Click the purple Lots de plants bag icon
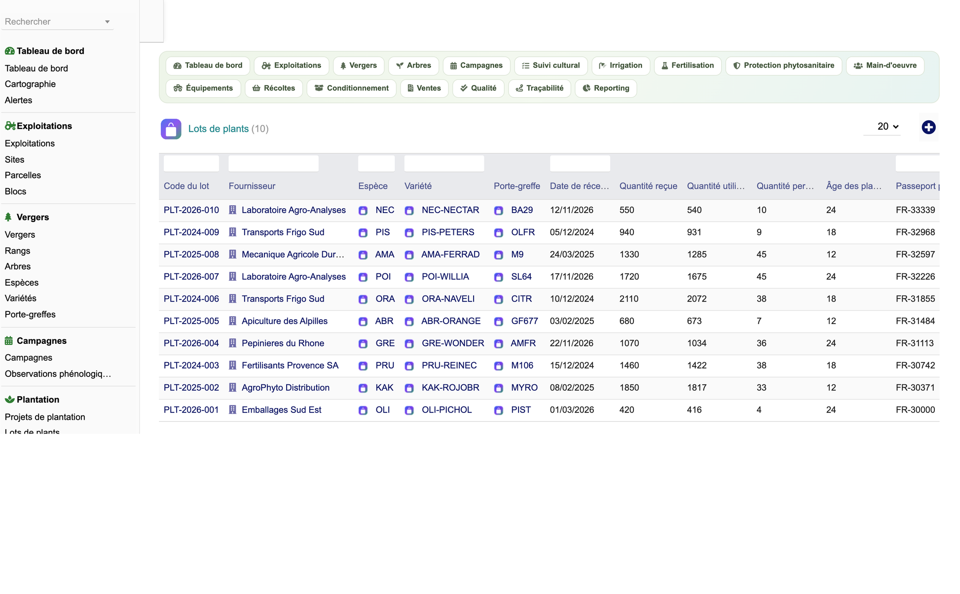960x594 pixels. pos(171,129)
